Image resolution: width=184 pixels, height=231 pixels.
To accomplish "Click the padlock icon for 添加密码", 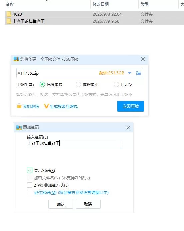I will [x=19, y=106].
